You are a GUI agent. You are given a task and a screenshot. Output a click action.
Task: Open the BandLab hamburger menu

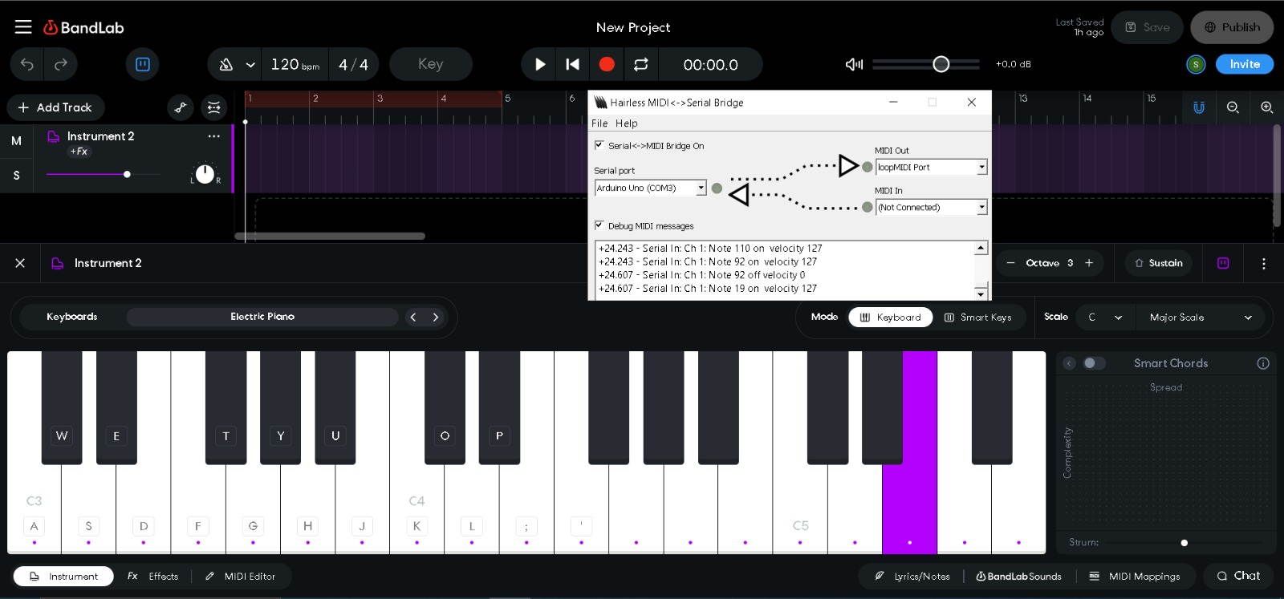point(23,27)
